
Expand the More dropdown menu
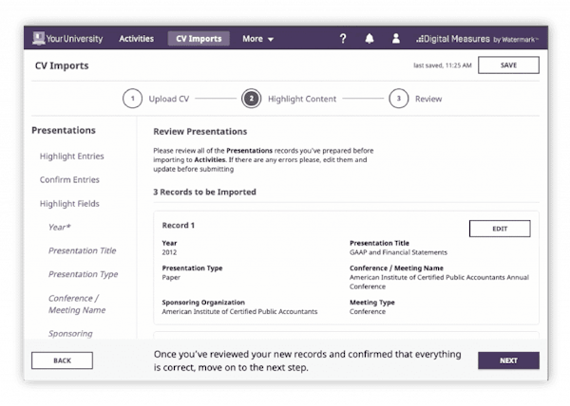257,39
